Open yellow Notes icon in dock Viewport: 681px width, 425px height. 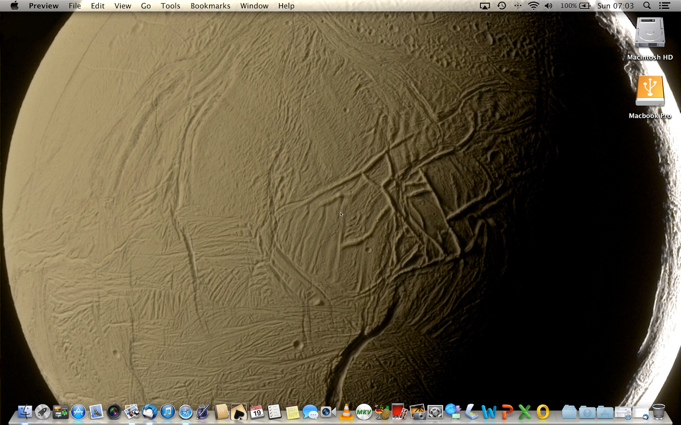click(293, 412)
